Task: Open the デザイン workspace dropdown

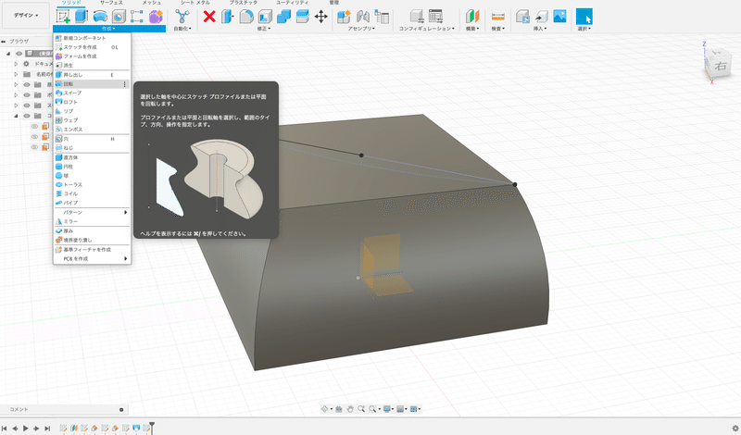Action: pyautogui.click(x=26, y=16)
